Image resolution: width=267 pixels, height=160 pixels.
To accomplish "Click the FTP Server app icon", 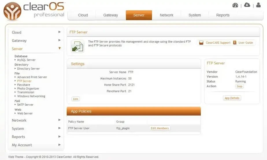I will [x=77, y=46].
